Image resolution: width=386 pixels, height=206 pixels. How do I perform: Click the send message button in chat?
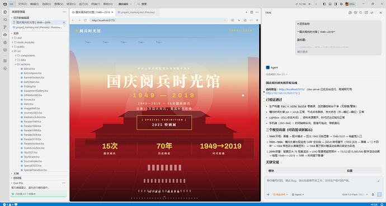click(x=379, y=194)
